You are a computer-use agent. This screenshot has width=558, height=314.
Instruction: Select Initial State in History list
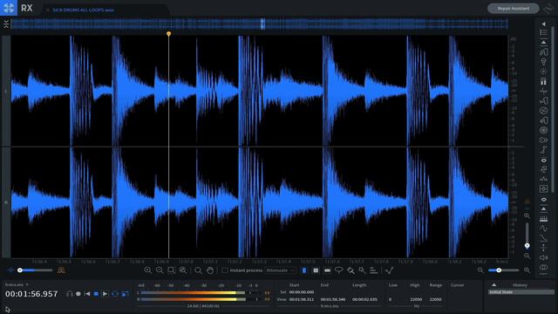pyautogui.click(x=521, y=292)
